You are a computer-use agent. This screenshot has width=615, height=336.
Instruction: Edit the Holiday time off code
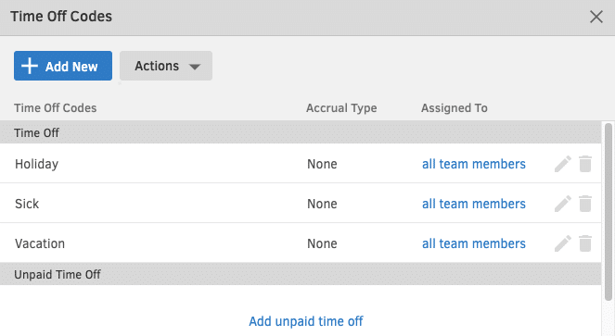pos(563,164)
